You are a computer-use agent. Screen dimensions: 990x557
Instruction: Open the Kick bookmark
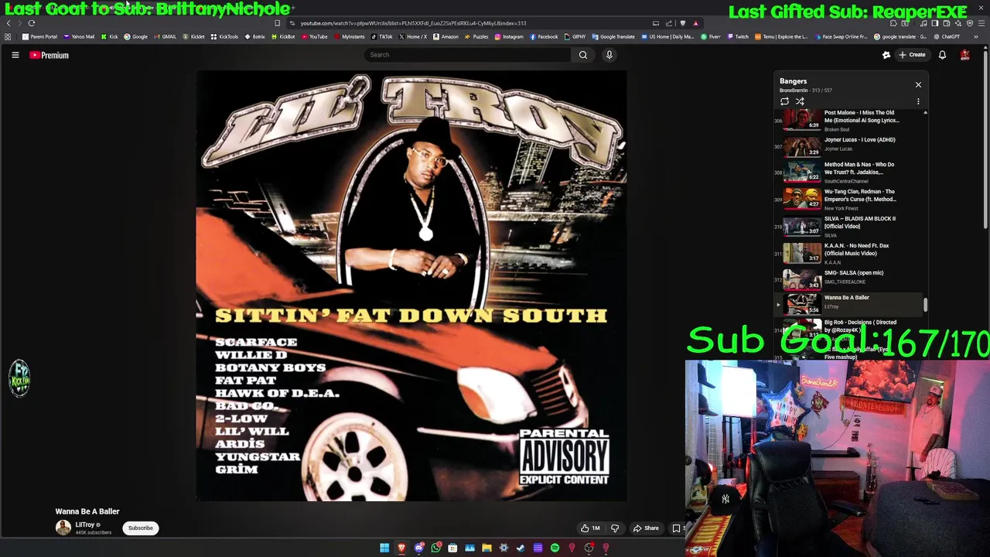point(109,36)
